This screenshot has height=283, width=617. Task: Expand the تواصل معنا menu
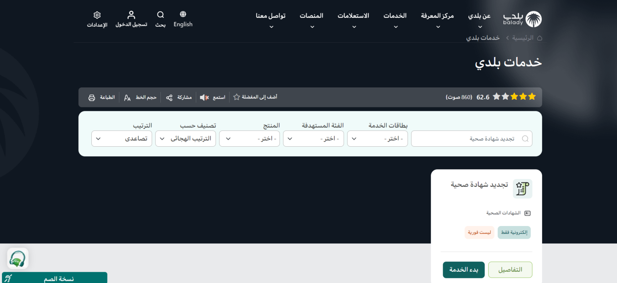271,20
